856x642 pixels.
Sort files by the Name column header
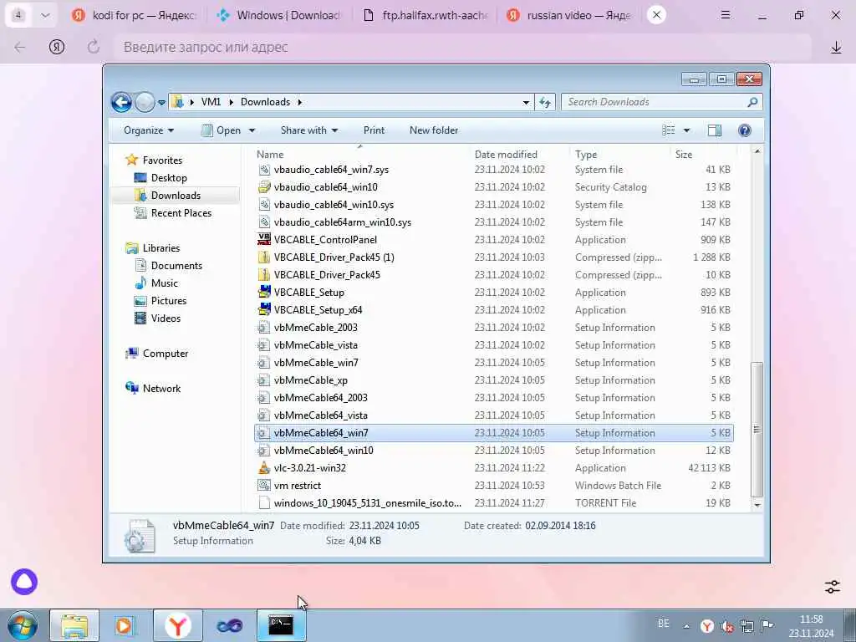pyautogui.click(x=270, y=155)
